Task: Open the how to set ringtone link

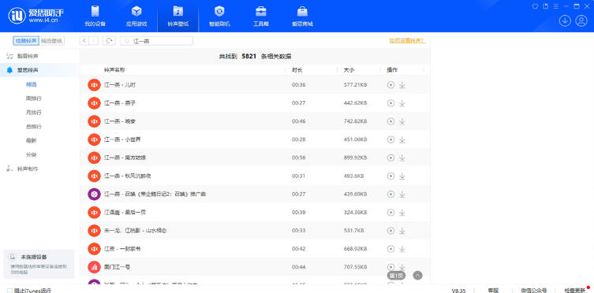Action: coord(407,40)
